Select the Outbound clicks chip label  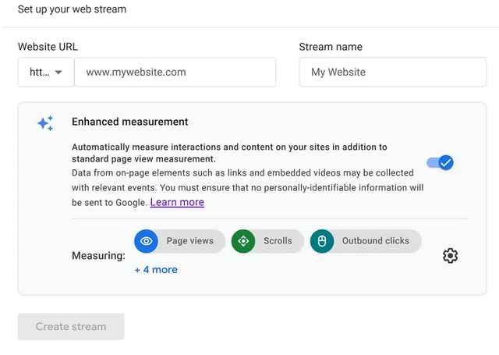(x=375, y=241)
